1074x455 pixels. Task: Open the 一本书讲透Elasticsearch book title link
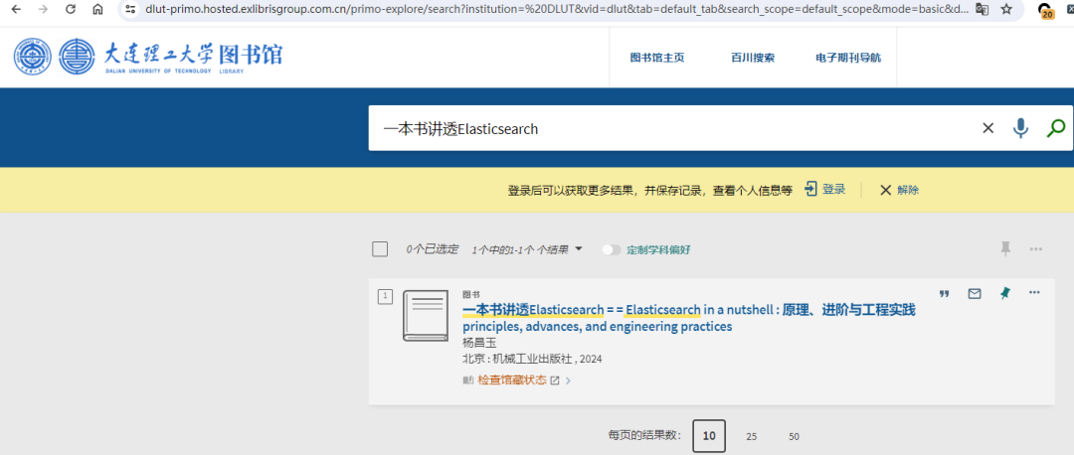688,318
